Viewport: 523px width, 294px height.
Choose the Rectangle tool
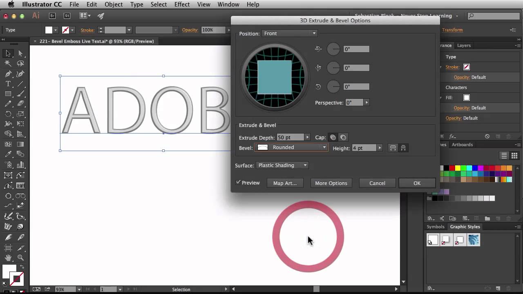(x=8, y=94)
